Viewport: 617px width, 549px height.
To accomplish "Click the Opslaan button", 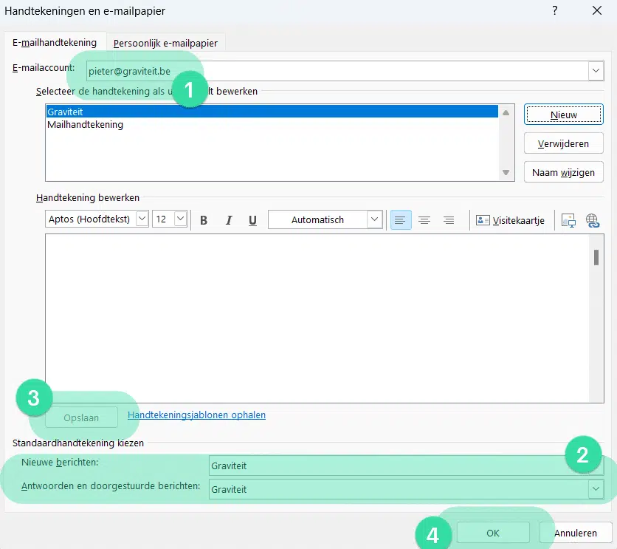I will pos(81,417).
